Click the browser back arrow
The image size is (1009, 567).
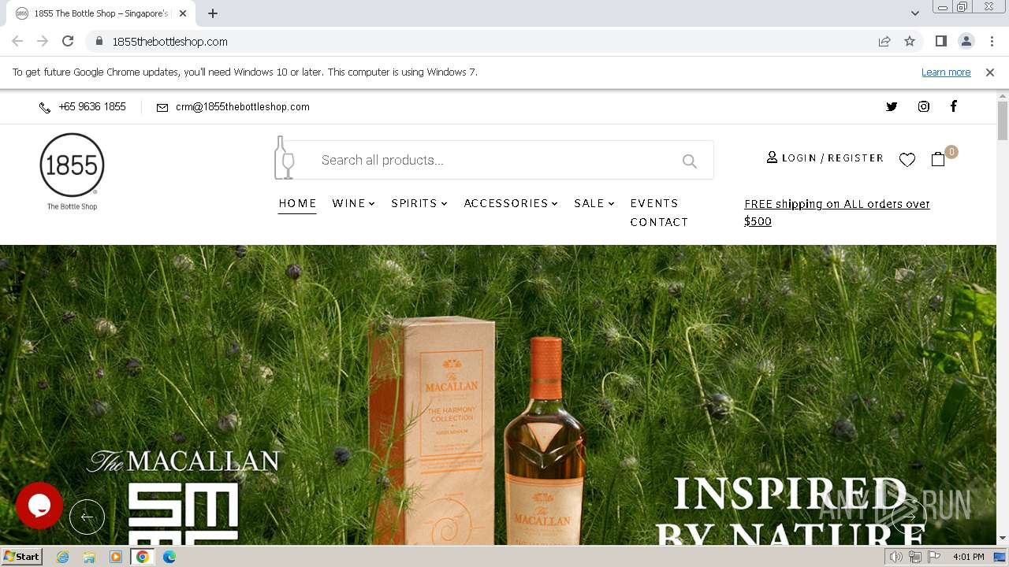17,41
